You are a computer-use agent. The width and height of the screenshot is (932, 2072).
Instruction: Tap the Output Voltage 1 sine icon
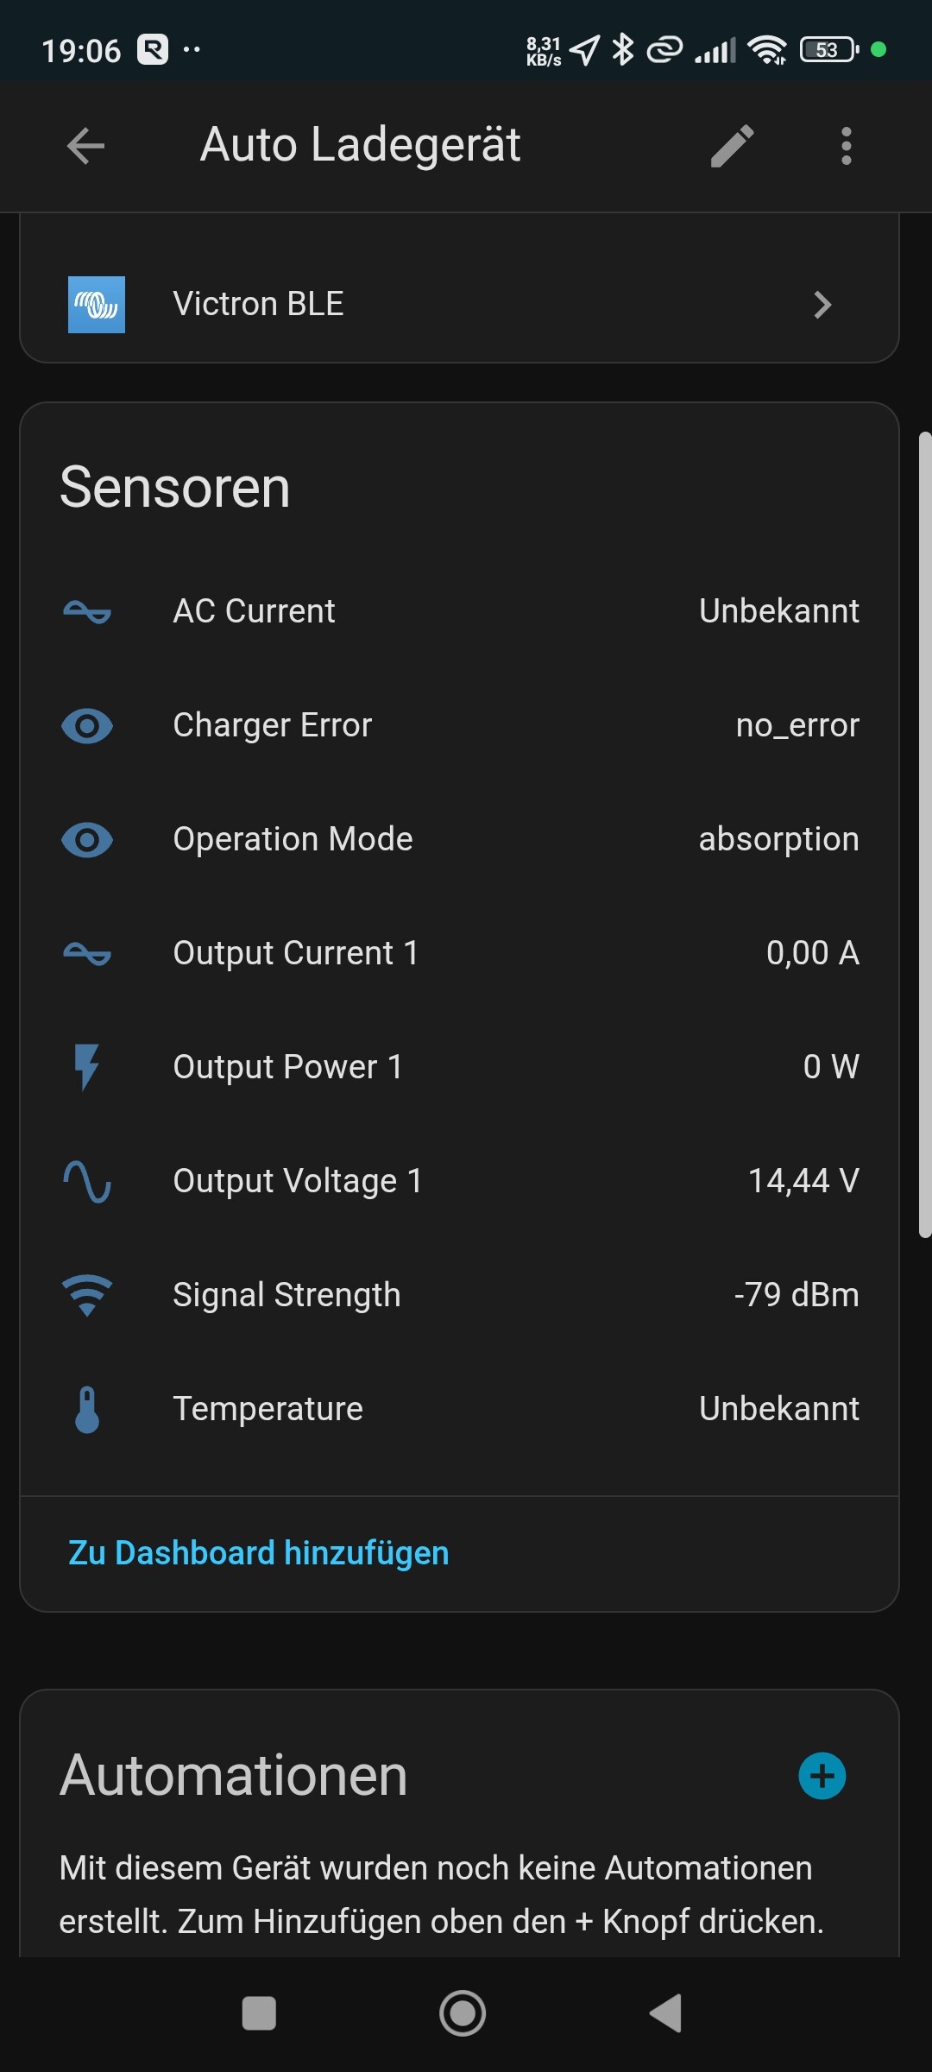coord(87,1181)
